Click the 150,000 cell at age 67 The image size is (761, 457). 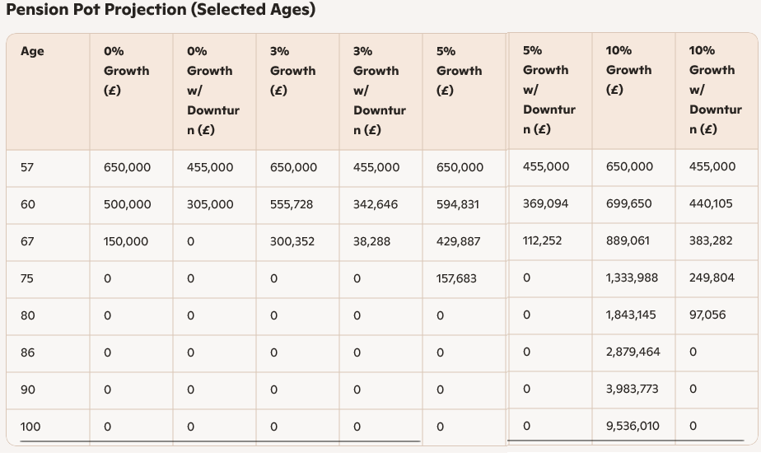[x=126, y=241]
